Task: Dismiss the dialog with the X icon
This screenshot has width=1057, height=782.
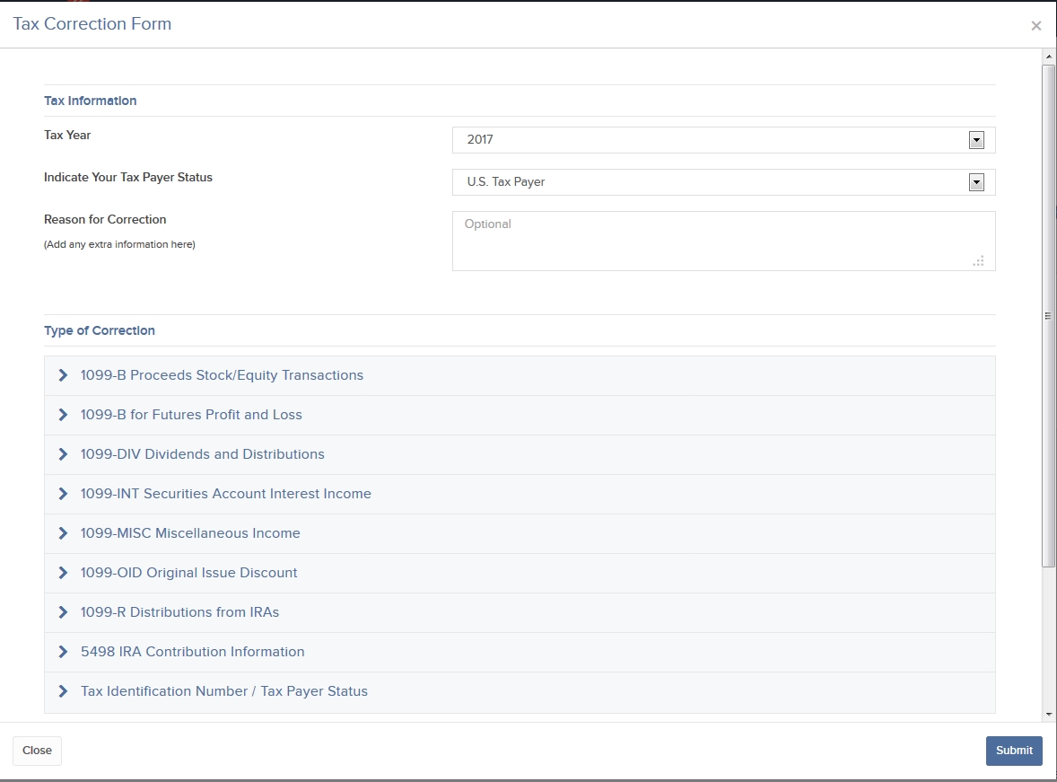Action: tap(1036, 26)
